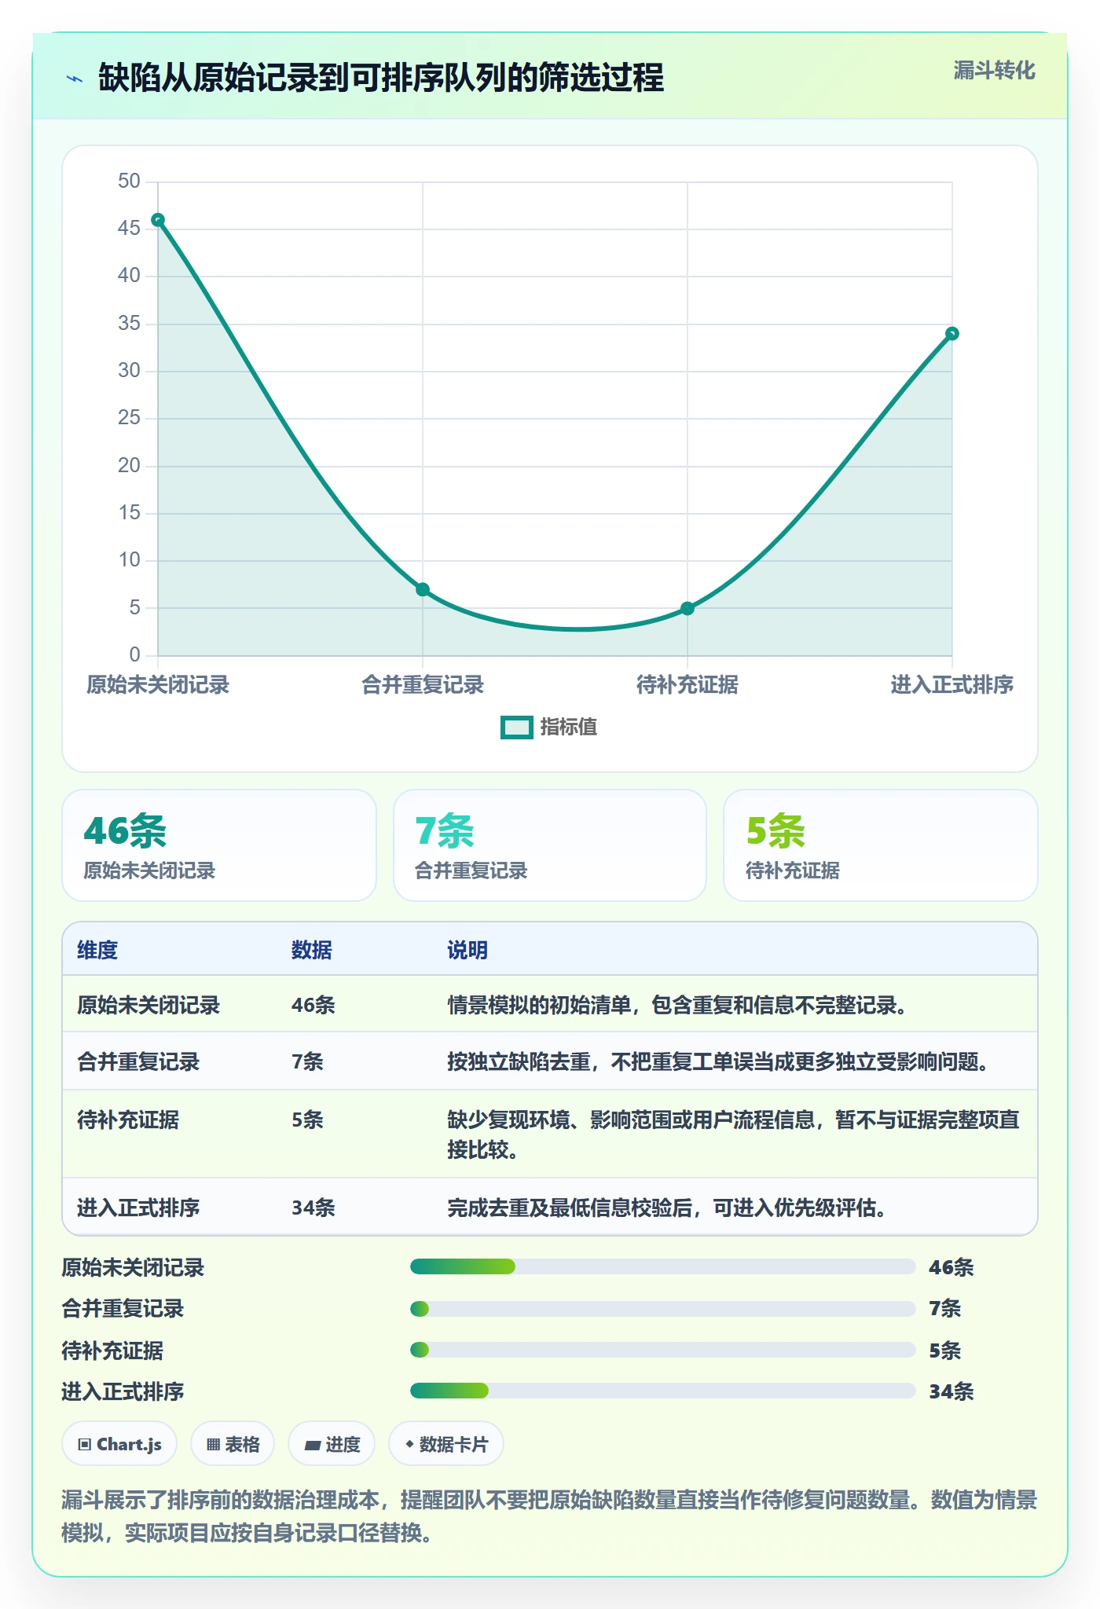Click the x-axis label 进入正式排序 on the chart

pyautogui.click(x=952, y=685)
